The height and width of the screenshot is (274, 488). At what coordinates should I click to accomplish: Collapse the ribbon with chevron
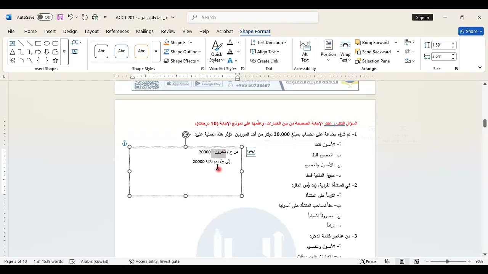pyautogui.click(x=480, y=67)
